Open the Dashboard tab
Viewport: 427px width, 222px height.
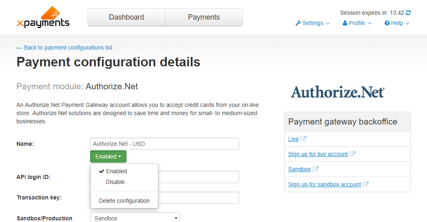(x=127, y=17)
